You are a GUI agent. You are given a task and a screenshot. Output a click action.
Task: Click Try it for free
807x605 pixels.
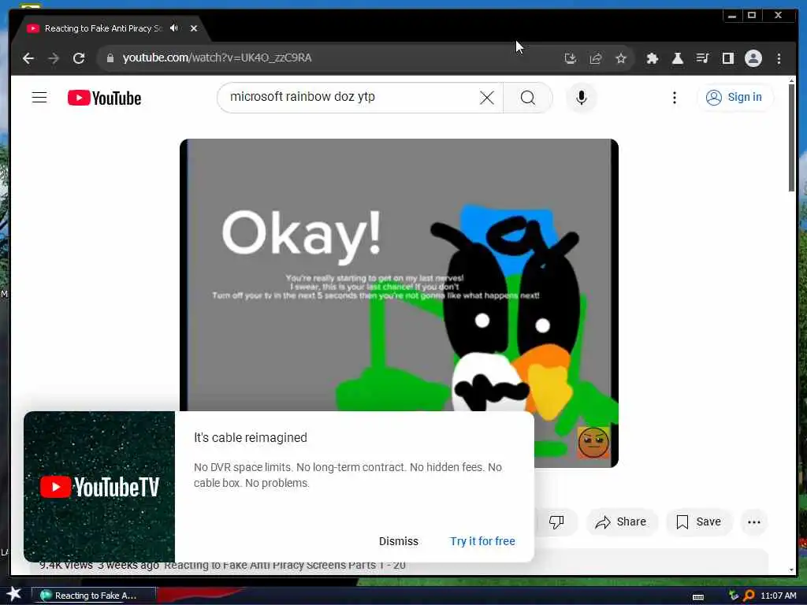pos(482,541)
